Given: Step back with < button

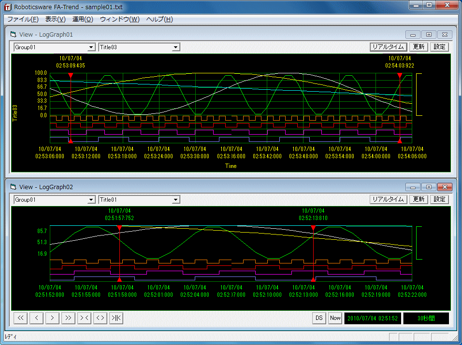Looking at the screenshot, I should (x=37, y=318).
